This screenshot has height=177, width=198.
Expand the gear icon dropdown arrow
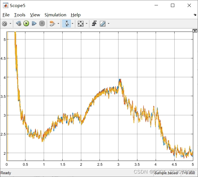[x=10, y=23]
